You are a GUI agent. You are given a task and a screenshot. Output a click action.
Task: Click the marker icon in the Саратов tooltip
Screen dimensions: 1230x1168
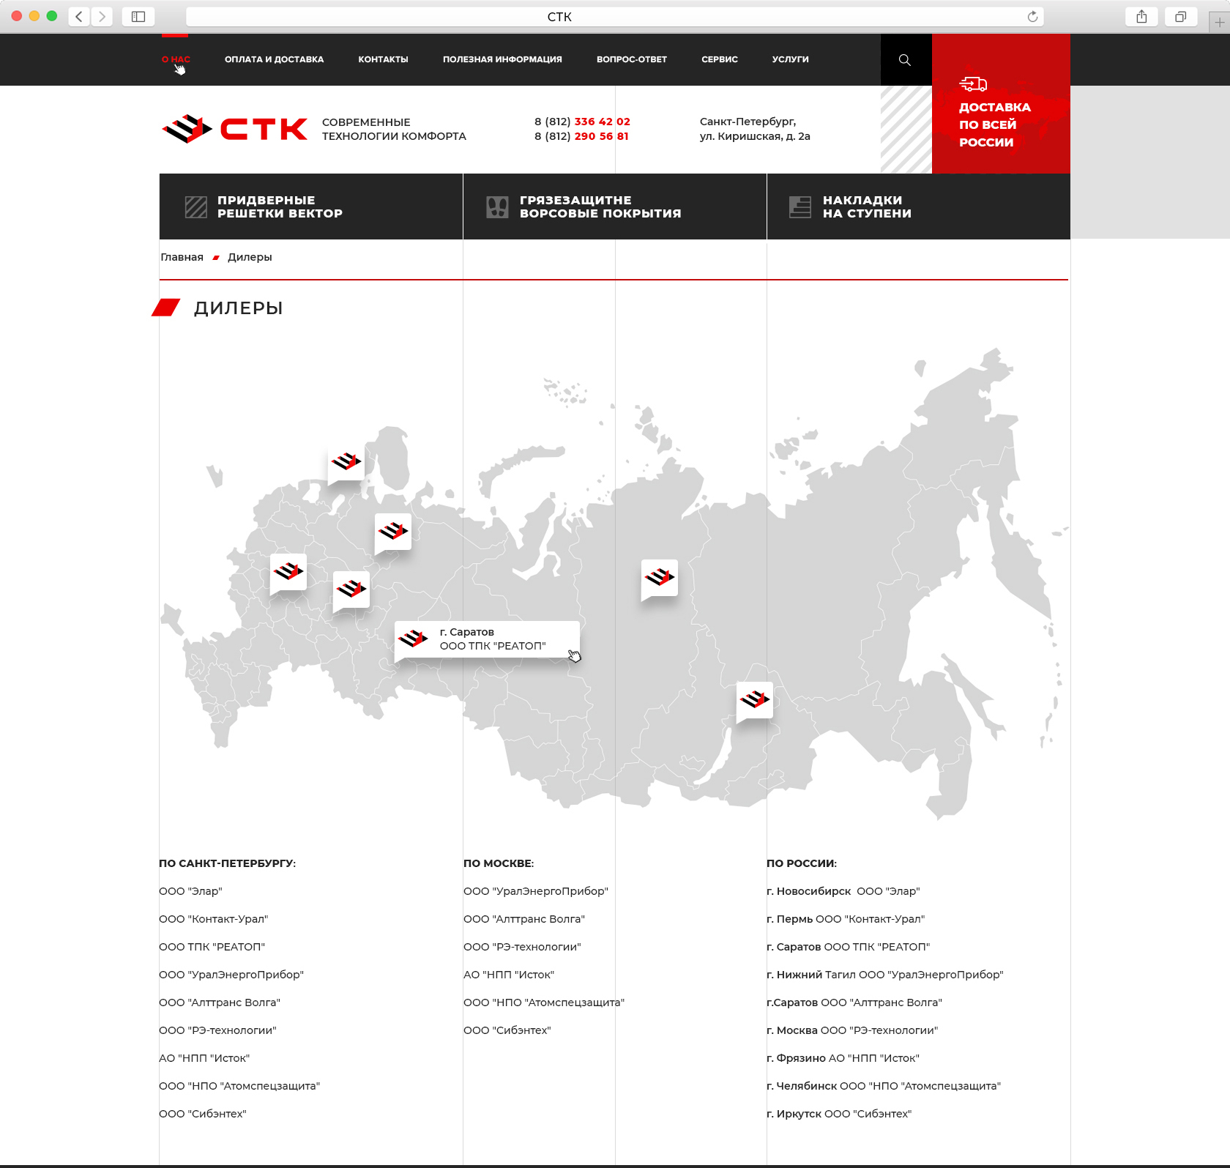(414, 639)
